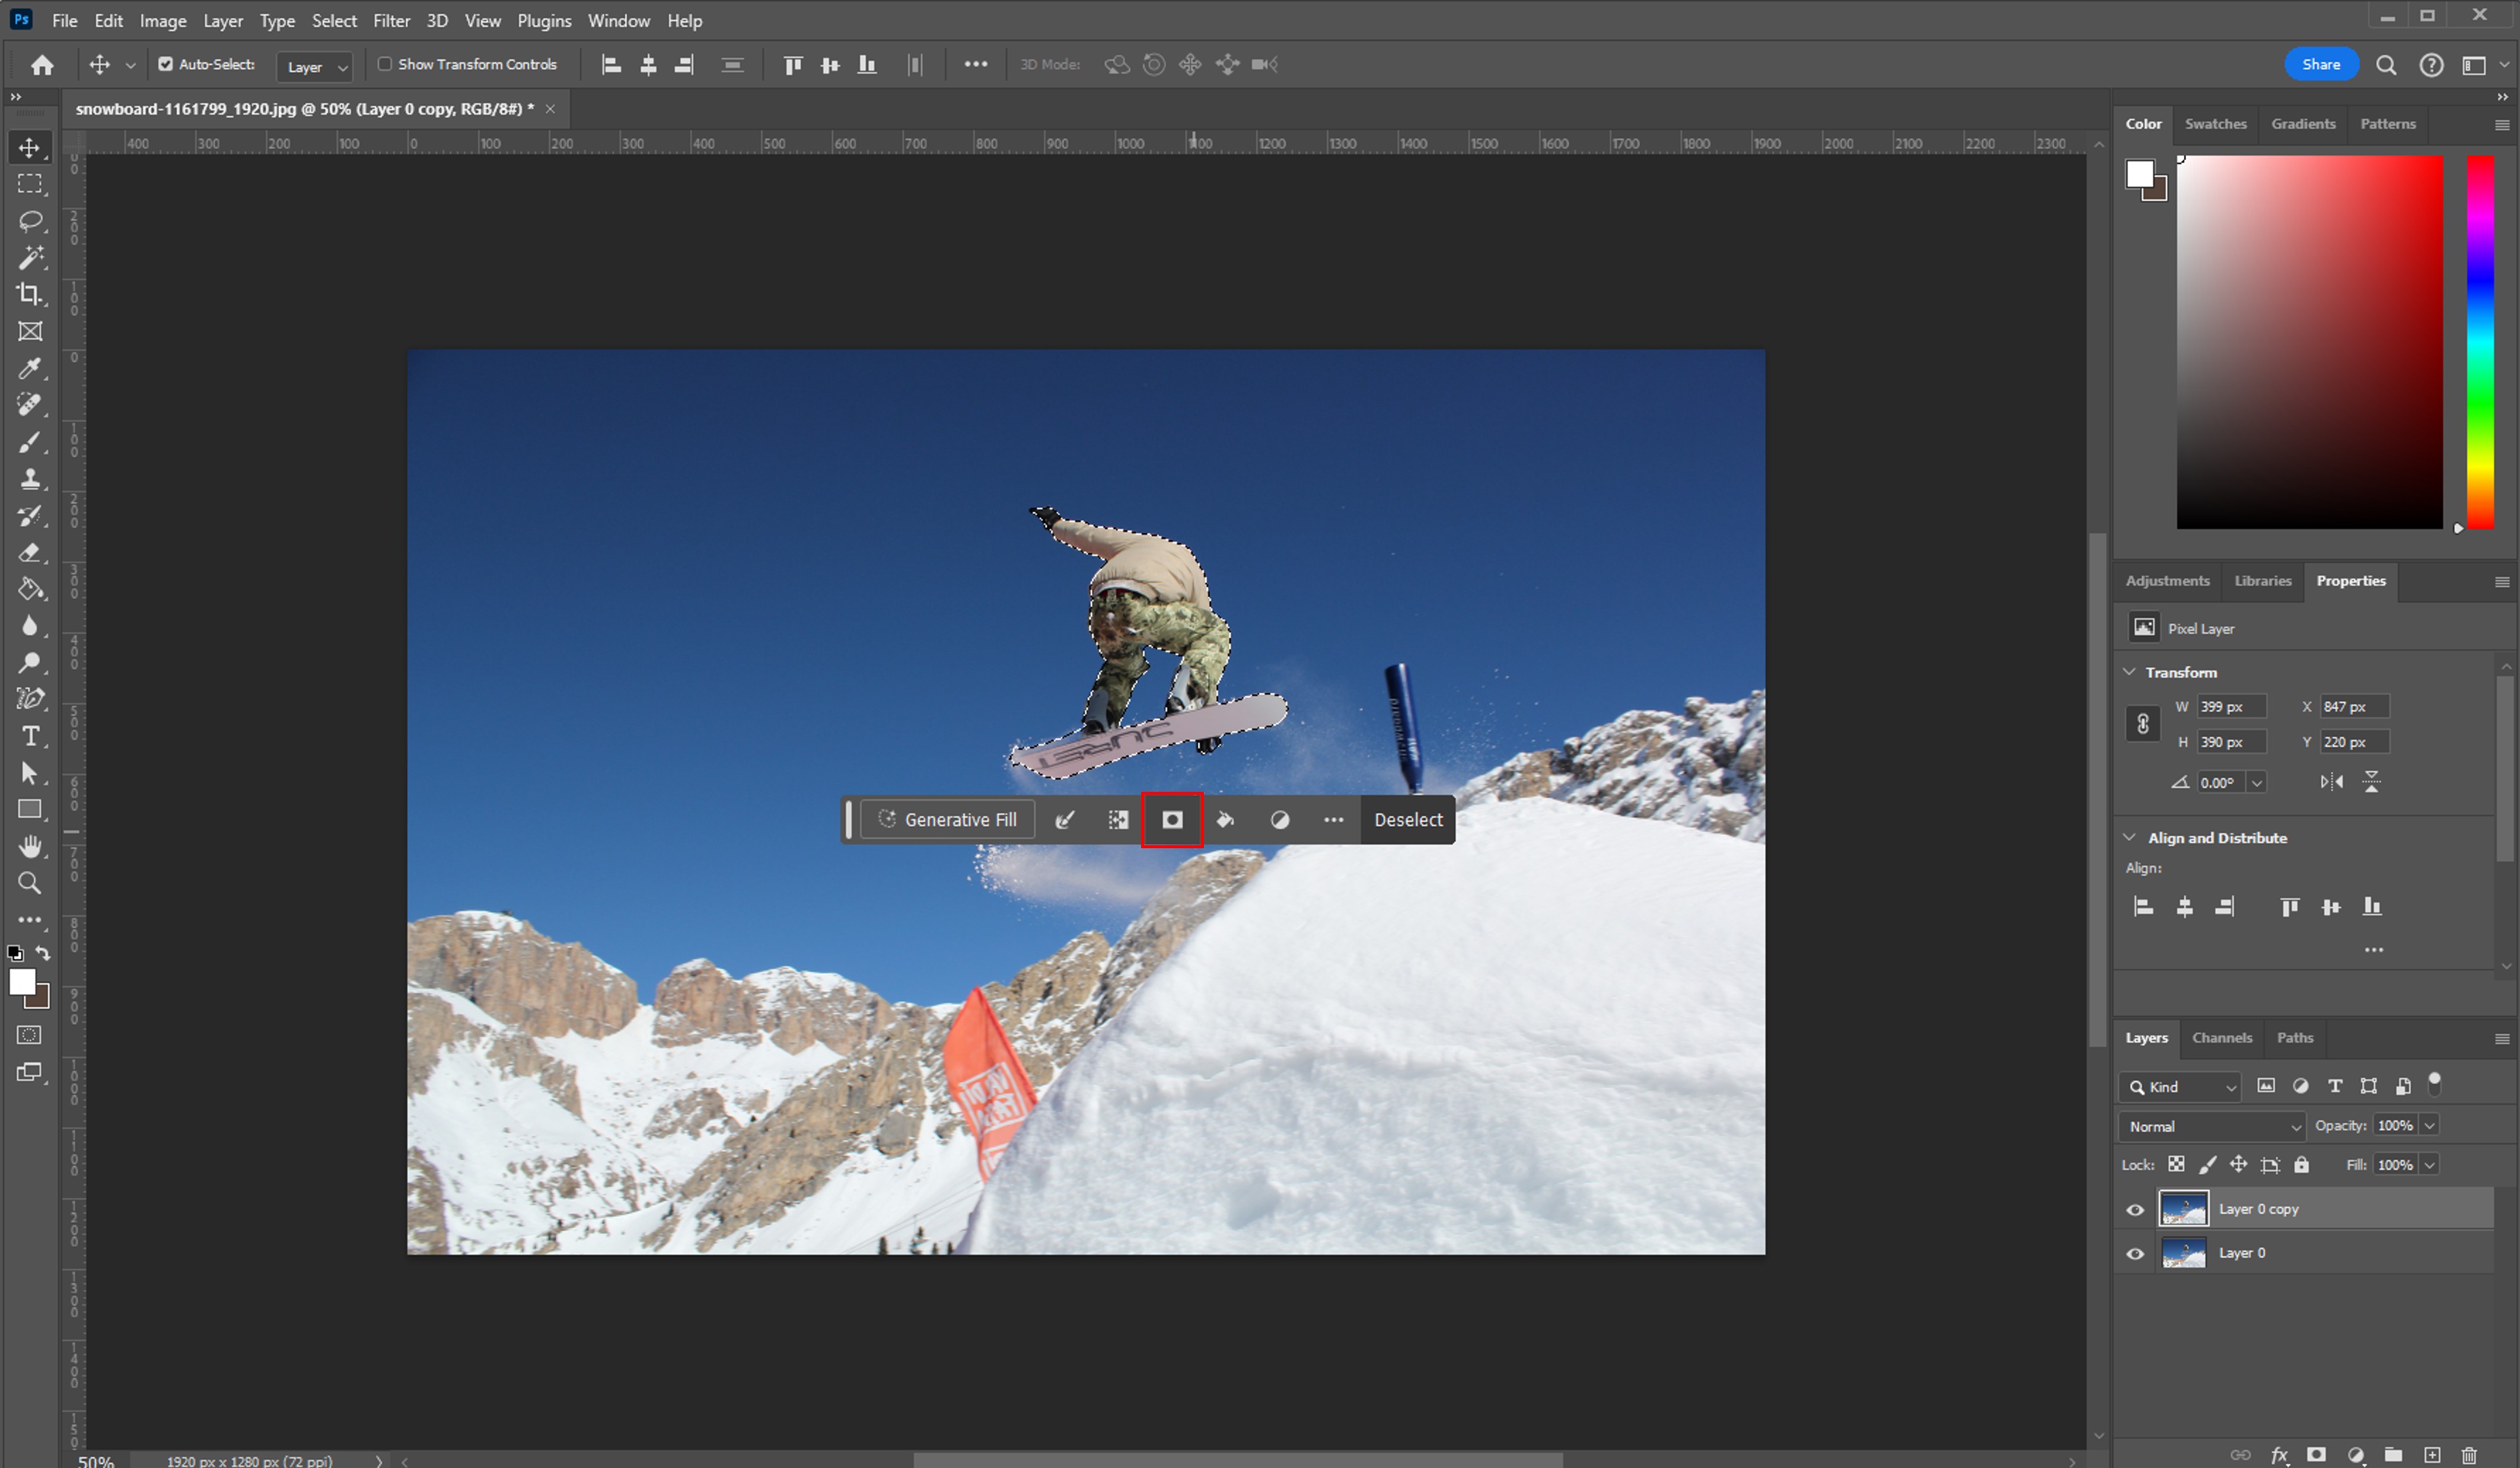Open the Filter menu
Viewport: 2520px width, 1468px height.
pyautogui.click(x=391, y=20)
